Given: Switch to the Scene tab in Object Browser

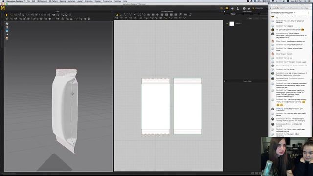Looking at the screenshot, I should coord(227,14).
